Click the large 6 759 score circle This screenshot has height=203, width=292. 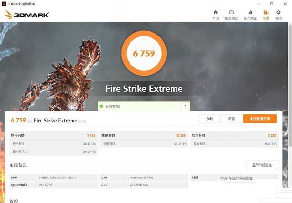click(x=144, y=53)
